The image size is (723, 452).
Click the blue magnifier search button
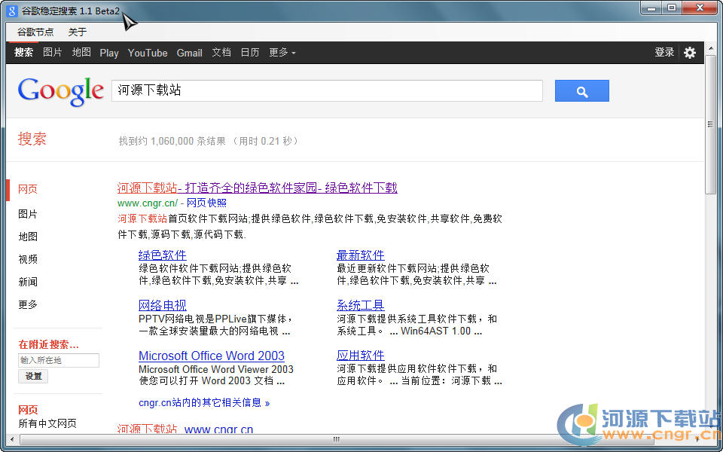(581, 91)
